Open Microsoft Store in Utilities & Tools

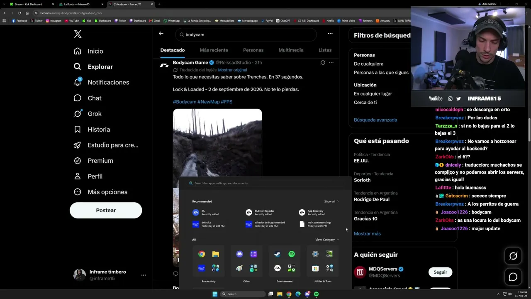315,268
